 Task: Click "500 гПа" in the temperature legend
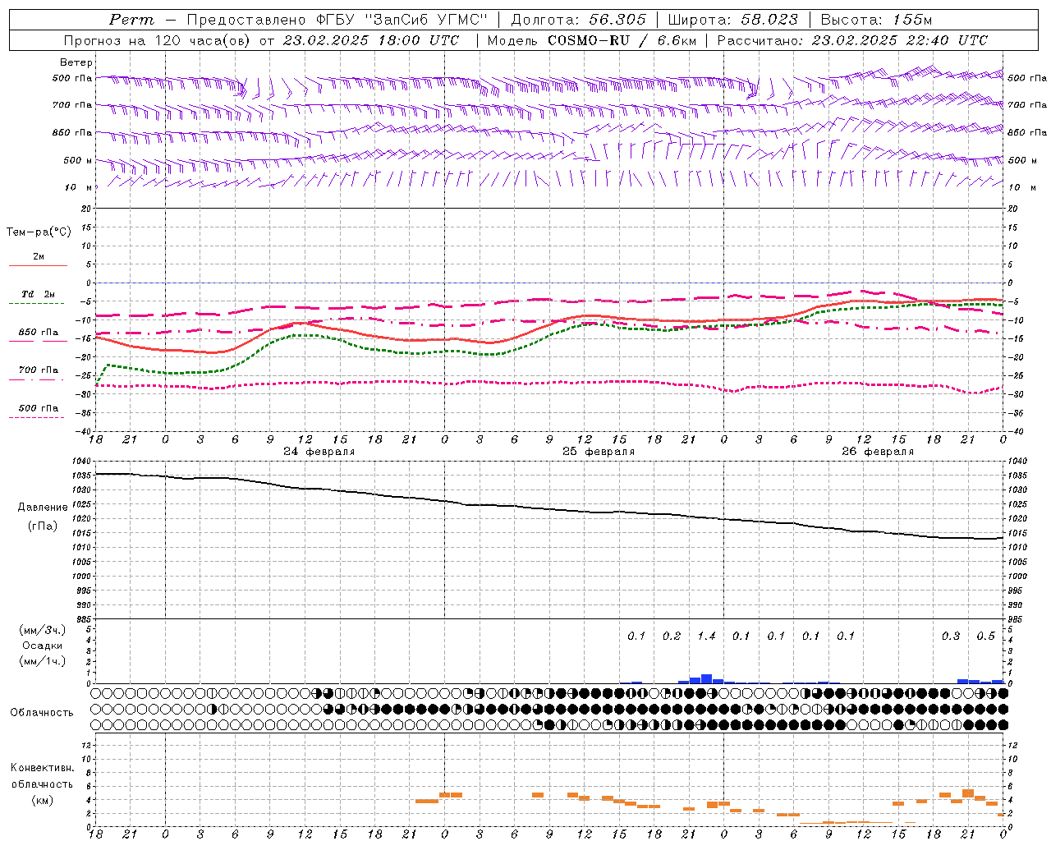39,408
